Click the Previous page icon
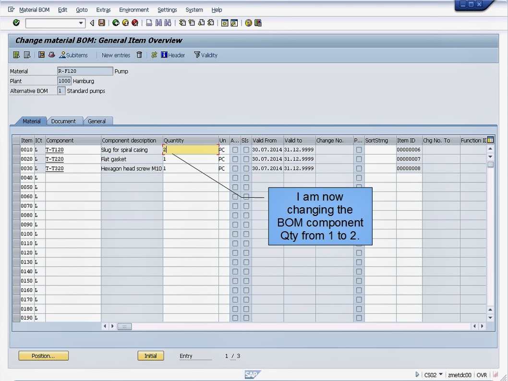 pyautogui.click(x=192, y=23)
